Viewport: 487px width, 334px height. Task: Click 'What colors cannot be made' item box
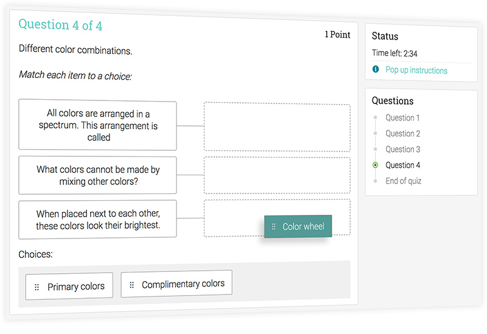coord(97,175)
